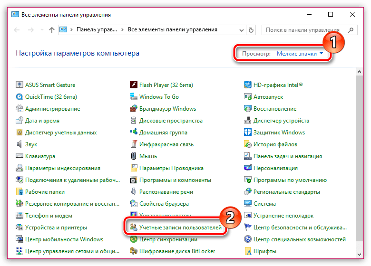The width and height of the screenshot is (371, 266).
Task: Open the Администрирование gear icon
Action: tap(20, 109)
